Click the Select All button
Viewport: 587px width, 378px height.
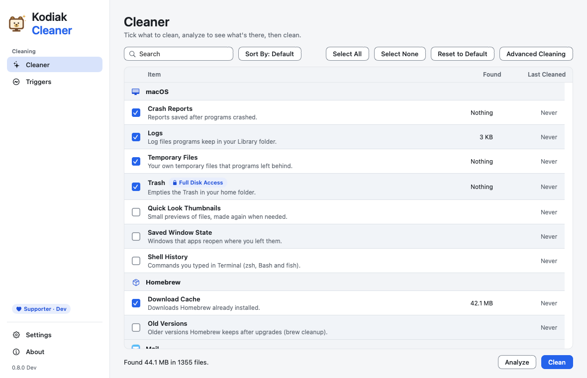347,54
